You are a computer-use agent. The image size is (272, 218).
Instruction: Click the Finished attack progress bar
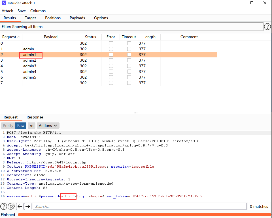(x=113, y=215)
